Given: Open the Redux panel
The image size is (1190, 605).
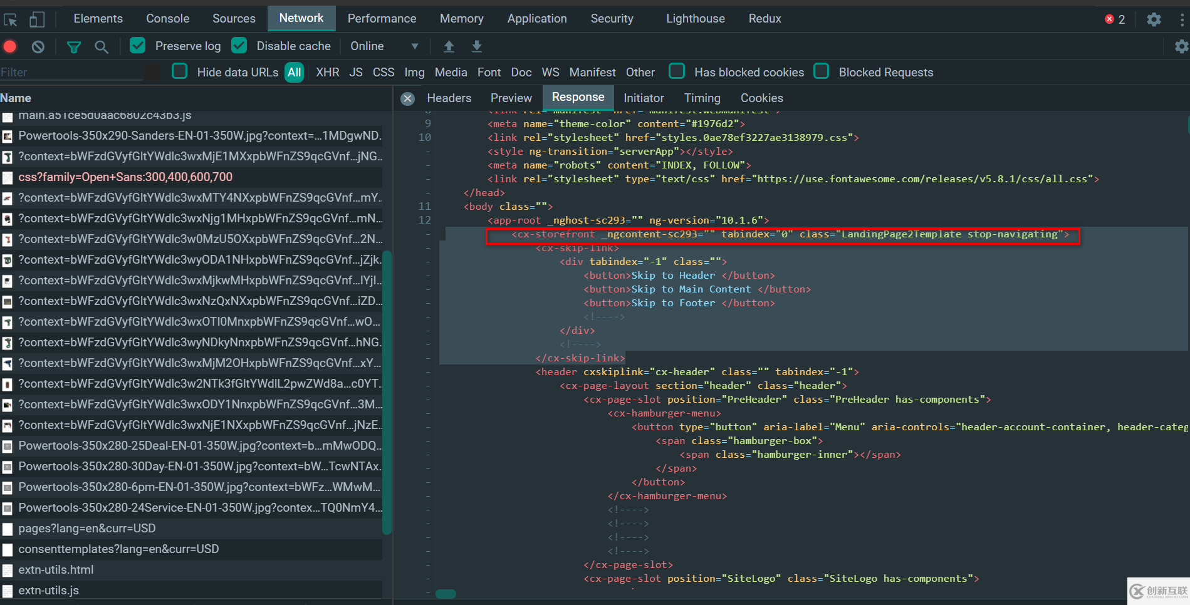Looking at the screenshot, I should (x=765, y=19).
